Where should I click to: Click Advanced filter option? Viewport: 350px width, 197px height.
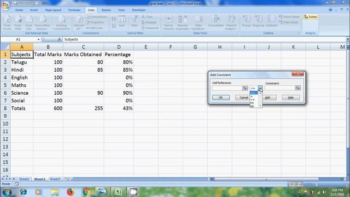pyautogui.click(x=150, y=28)
